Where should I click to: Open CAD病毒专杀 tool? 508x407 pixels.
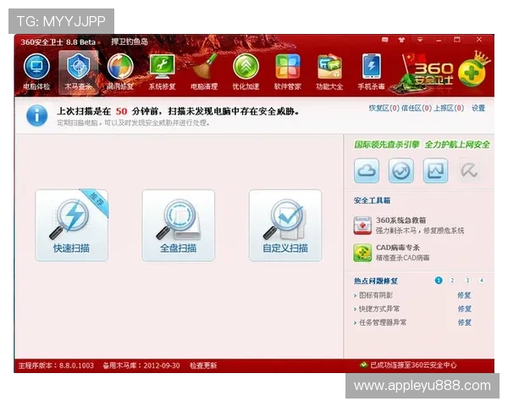pyautogui.click(x=392, y=253)
